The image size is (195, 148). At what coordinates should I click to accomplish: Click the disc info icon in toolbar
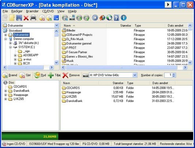click(65, 18)
